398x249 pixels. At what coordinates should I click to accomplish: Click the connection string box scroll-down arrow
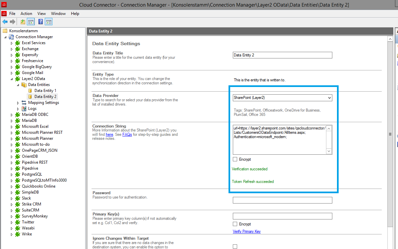coord(329,151)
